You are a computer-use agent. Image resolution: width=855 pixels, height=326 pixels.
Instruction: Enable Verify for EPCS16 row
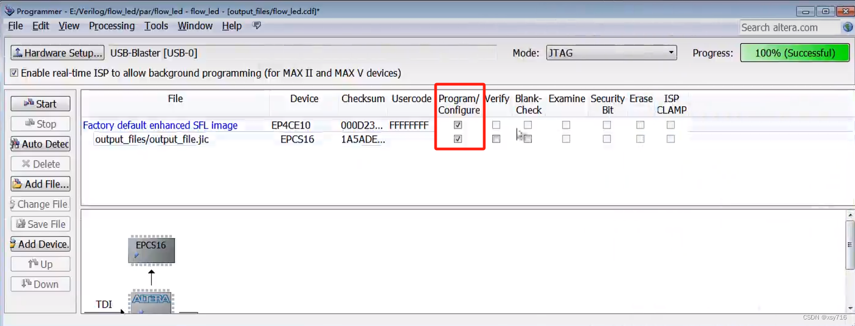pyautogui.click(x=496, y=139)
